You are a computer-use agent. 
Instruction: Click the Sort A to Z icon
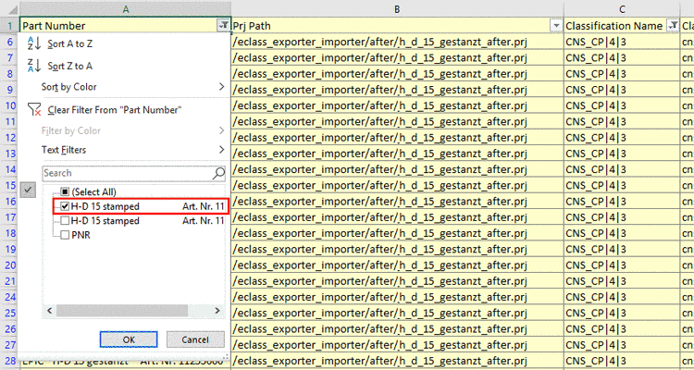click(x=33, y=43)
